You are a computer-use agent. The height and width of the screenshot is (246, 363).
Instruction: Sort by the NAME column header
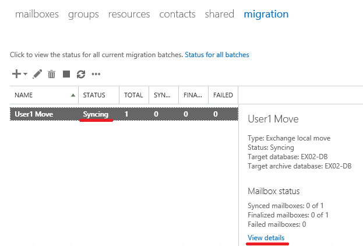pyautogui.click(x=44, y=95)
